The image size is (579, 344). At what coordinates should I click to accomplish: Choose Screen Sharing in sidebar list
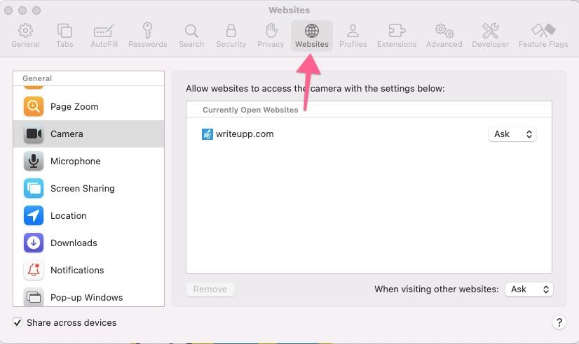point(82,189)
